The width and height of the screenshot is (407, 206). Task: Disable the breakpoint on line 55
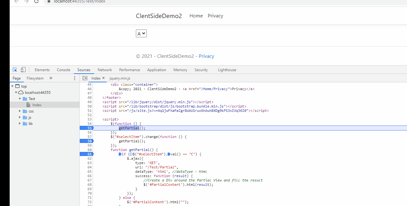click(89, 128)
